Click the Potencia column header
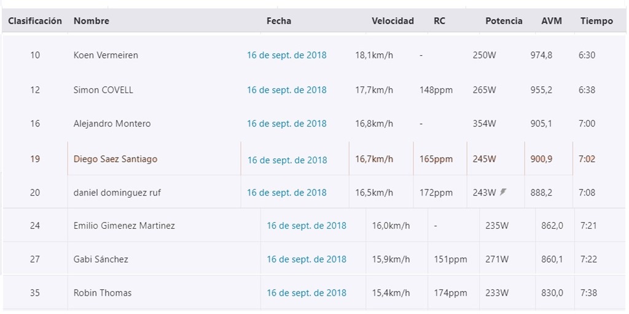Viewport: 629px width, 314px height. [x=504, y=21]
